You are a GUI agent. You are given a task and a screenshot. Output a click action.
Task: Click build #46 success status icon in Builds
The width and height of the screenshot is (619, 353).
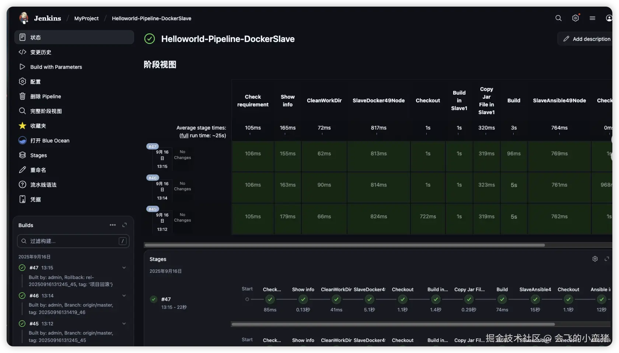[x=22, y=296]
